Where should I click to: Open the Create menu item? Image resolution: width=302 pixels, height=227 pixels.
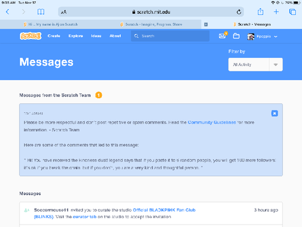coord(54,36)
